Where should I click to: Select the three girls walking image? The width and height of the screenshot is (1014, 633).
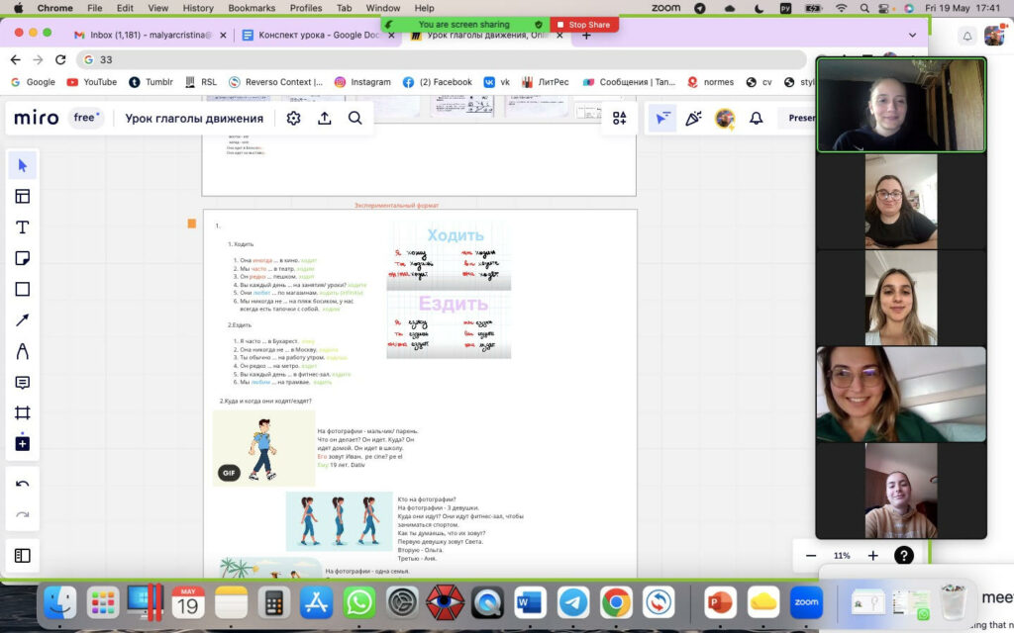340,521
